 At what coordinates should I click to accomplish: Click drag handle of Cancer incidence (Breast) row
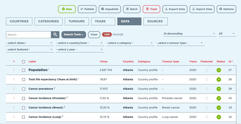[14, 107]
